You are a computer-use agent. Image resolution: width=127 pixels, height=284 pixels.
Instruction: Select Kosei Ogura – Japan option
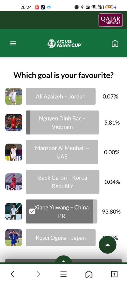click(61, 238)
